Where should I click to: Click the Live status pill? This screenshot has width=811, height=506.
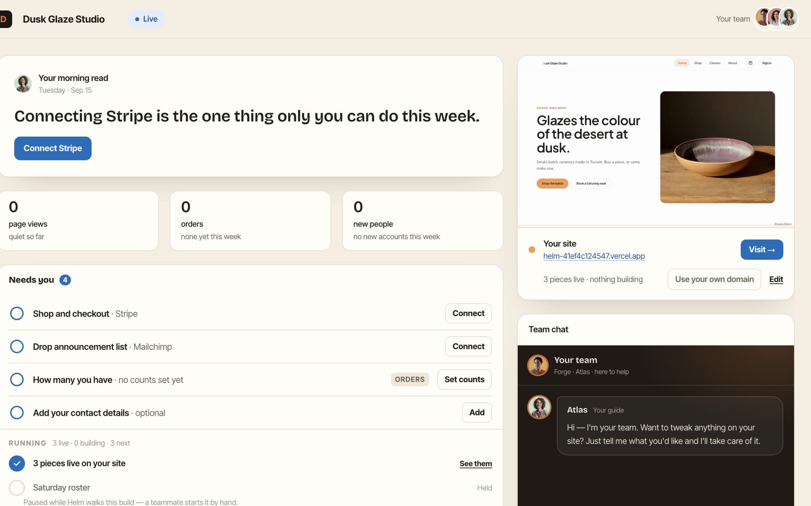click(146, 19)
